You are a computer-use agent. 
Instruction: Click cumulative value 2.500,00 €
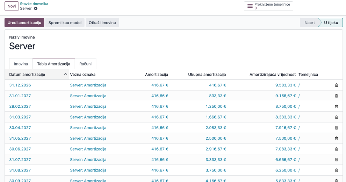pyautogui.click(x=216, y=138)
